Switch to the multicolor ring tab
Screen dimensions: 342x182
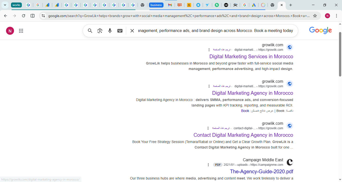(263, 5)
